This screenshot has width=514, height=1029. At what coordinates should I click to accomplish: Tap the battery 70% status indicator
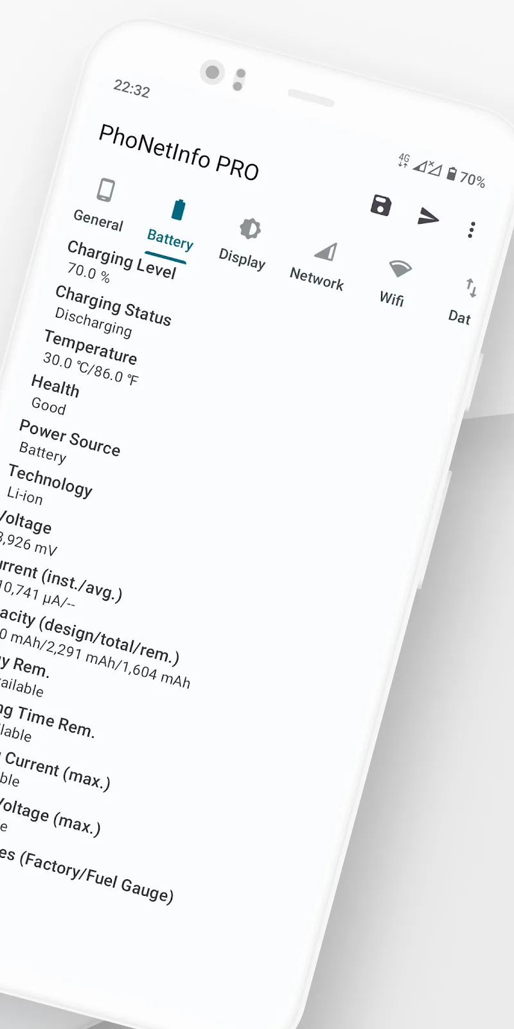(466, 177)
